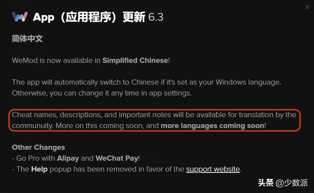Select the 简体中文 section heading

(27, 38)
